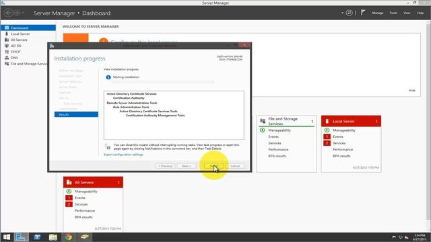Viewport: 431px width, 242px height.
Task: Click Services alert badge in Local Server tile
Action: point(327,143)
